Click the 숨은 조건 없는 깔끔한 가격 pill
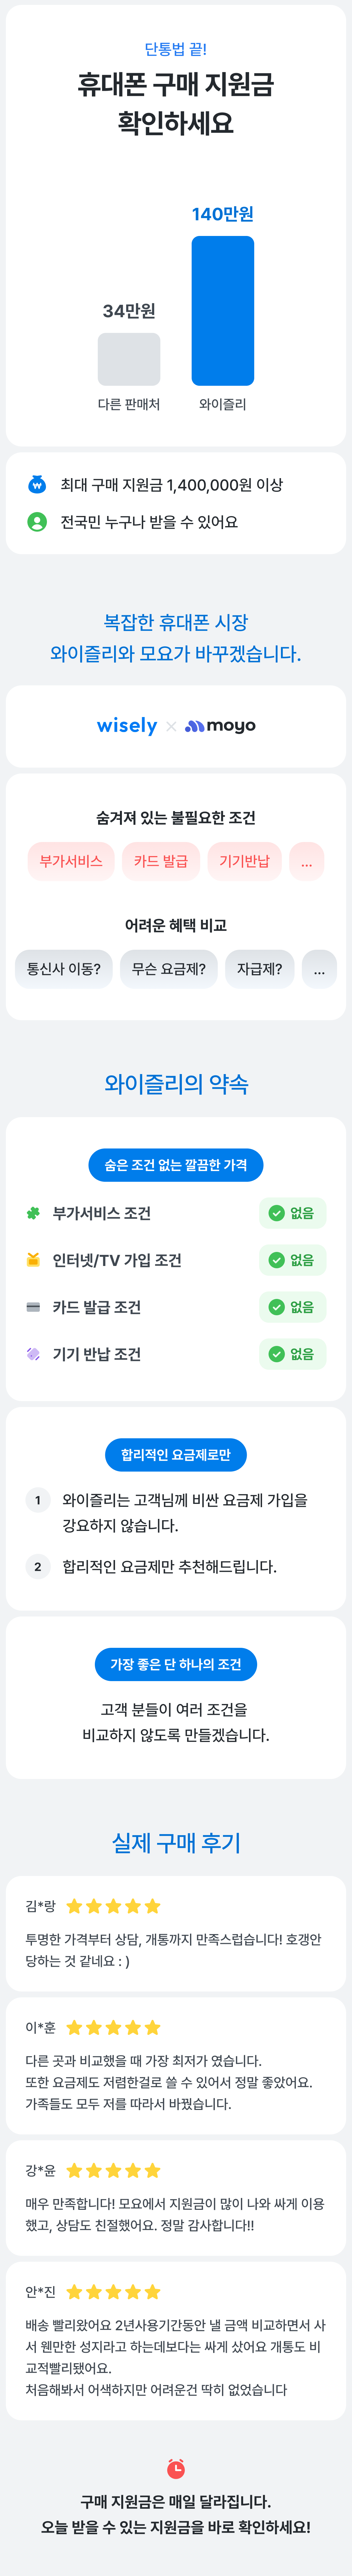The image size is (352, 2576). (x=176, y=1165)
